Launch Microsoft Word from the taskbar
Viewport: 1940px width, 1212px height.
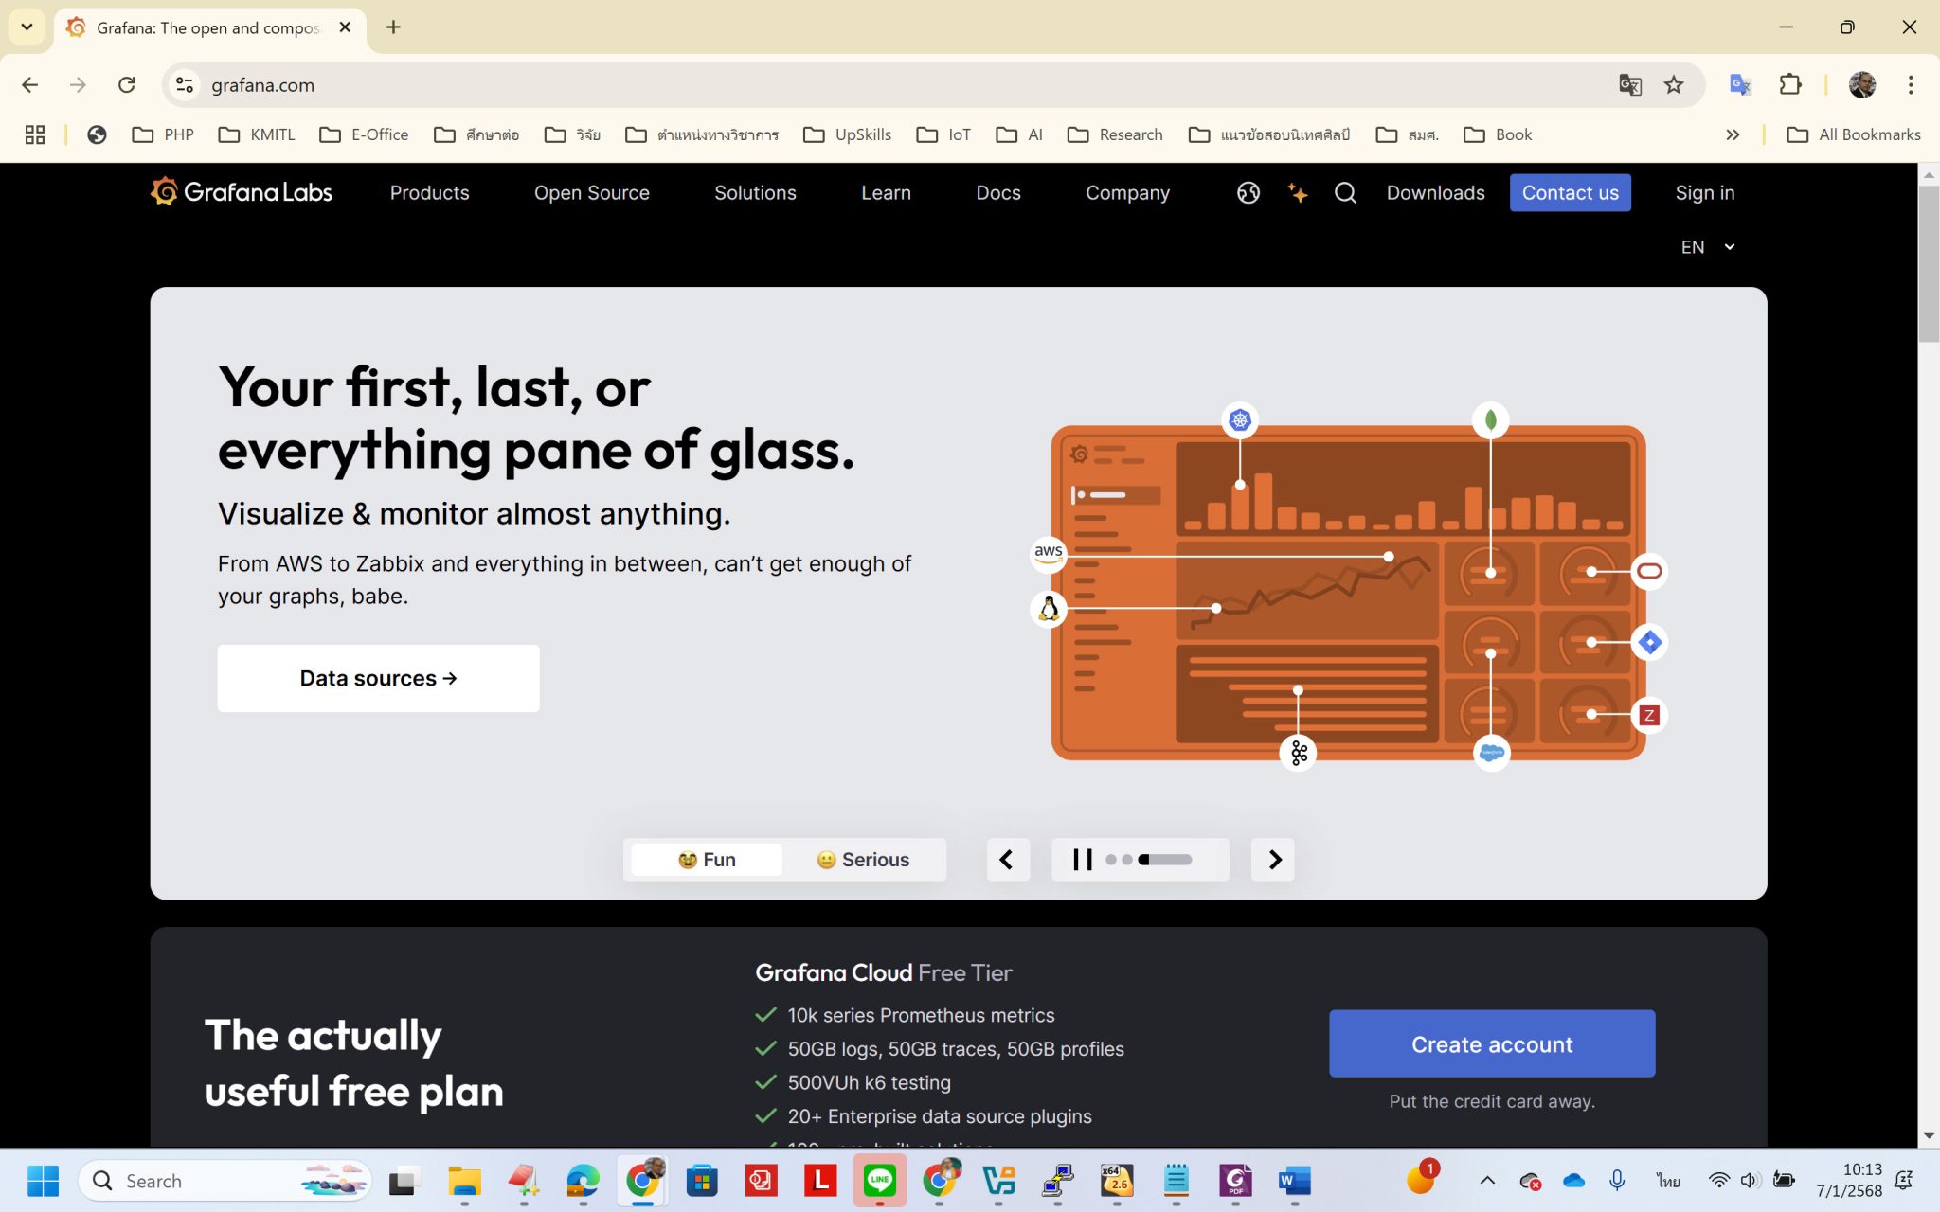coord(1293,1181)
